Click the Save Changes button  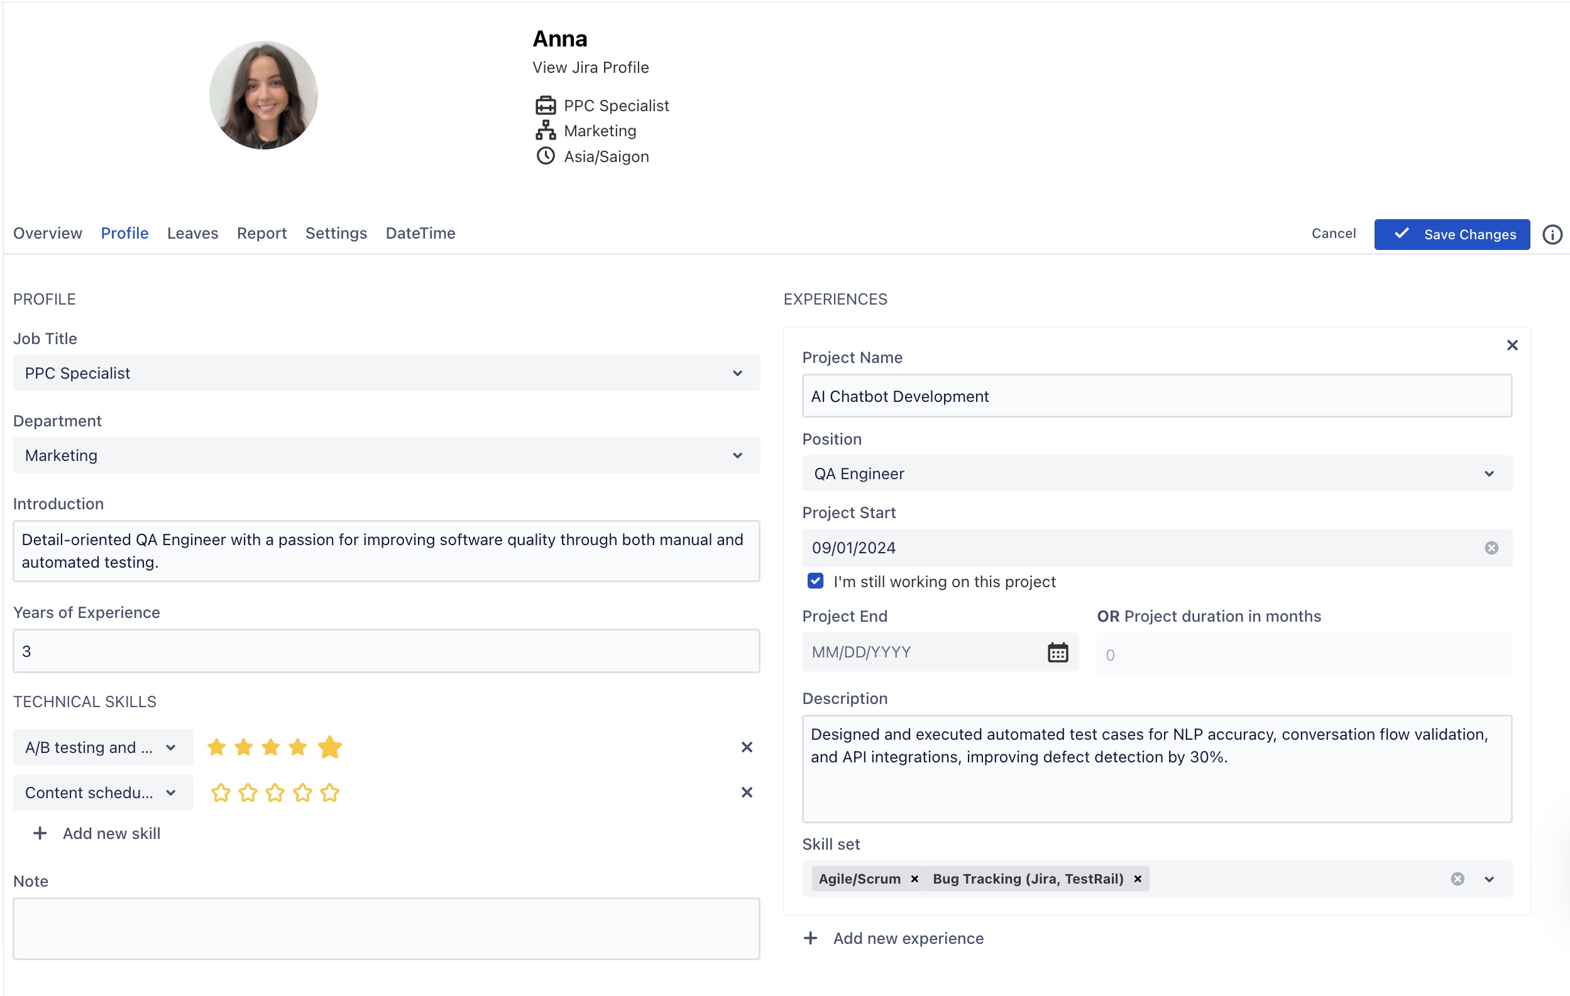point(1451,234)
